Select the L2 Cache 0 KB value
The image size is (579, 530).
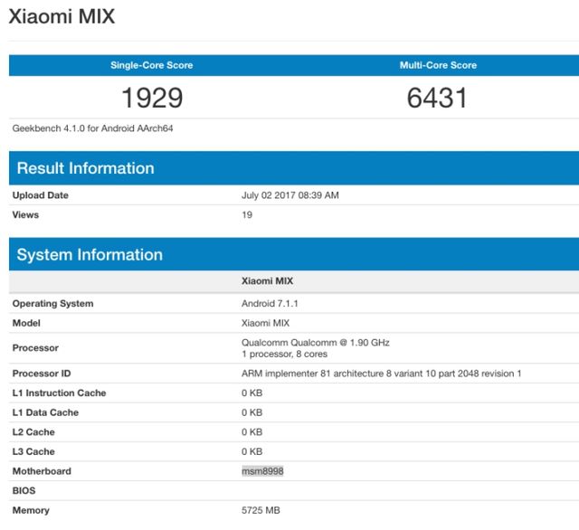[x=252, y=432]
